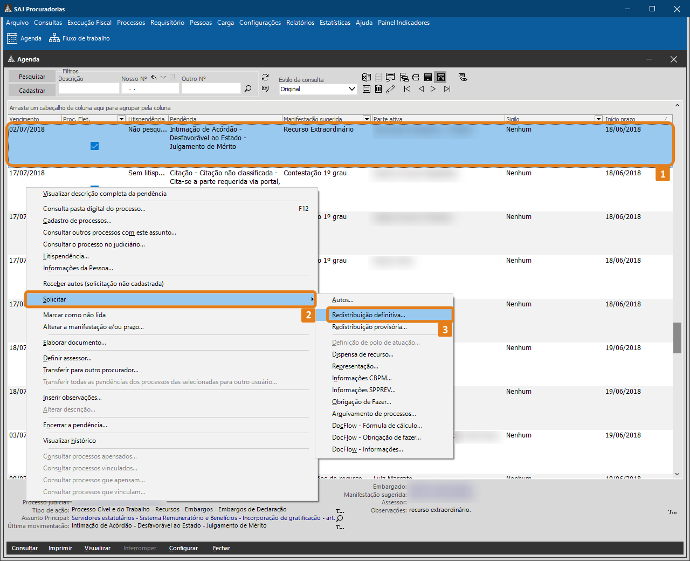Click the Pesquisar button
Screen dimensions: 690x561
[x=32, y=77]
